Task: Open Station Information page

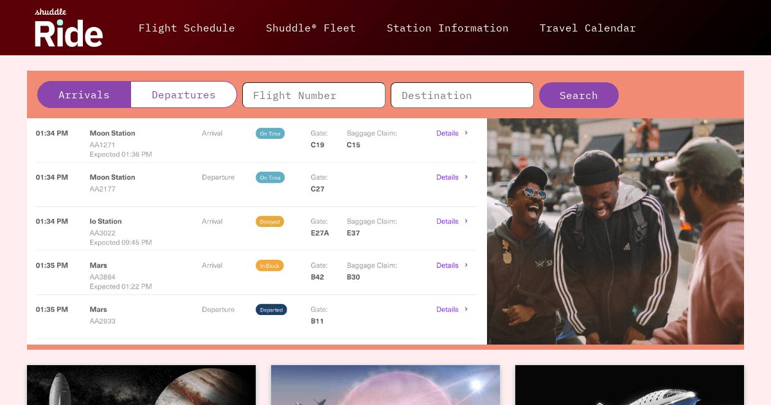Action: (x=448, y=28)
